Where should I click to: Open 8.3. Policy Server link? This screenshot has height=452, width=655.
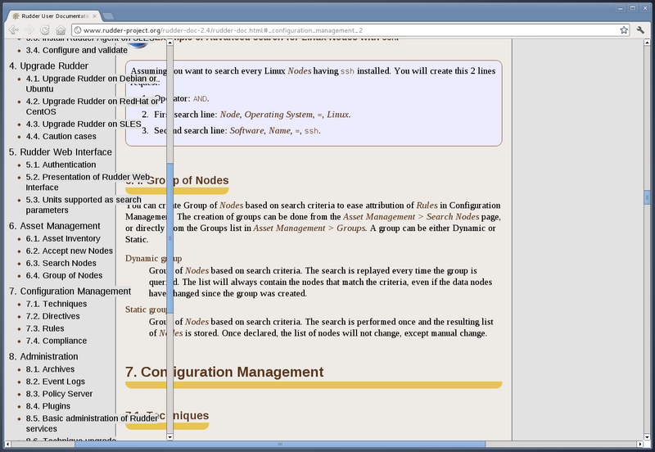59,394
